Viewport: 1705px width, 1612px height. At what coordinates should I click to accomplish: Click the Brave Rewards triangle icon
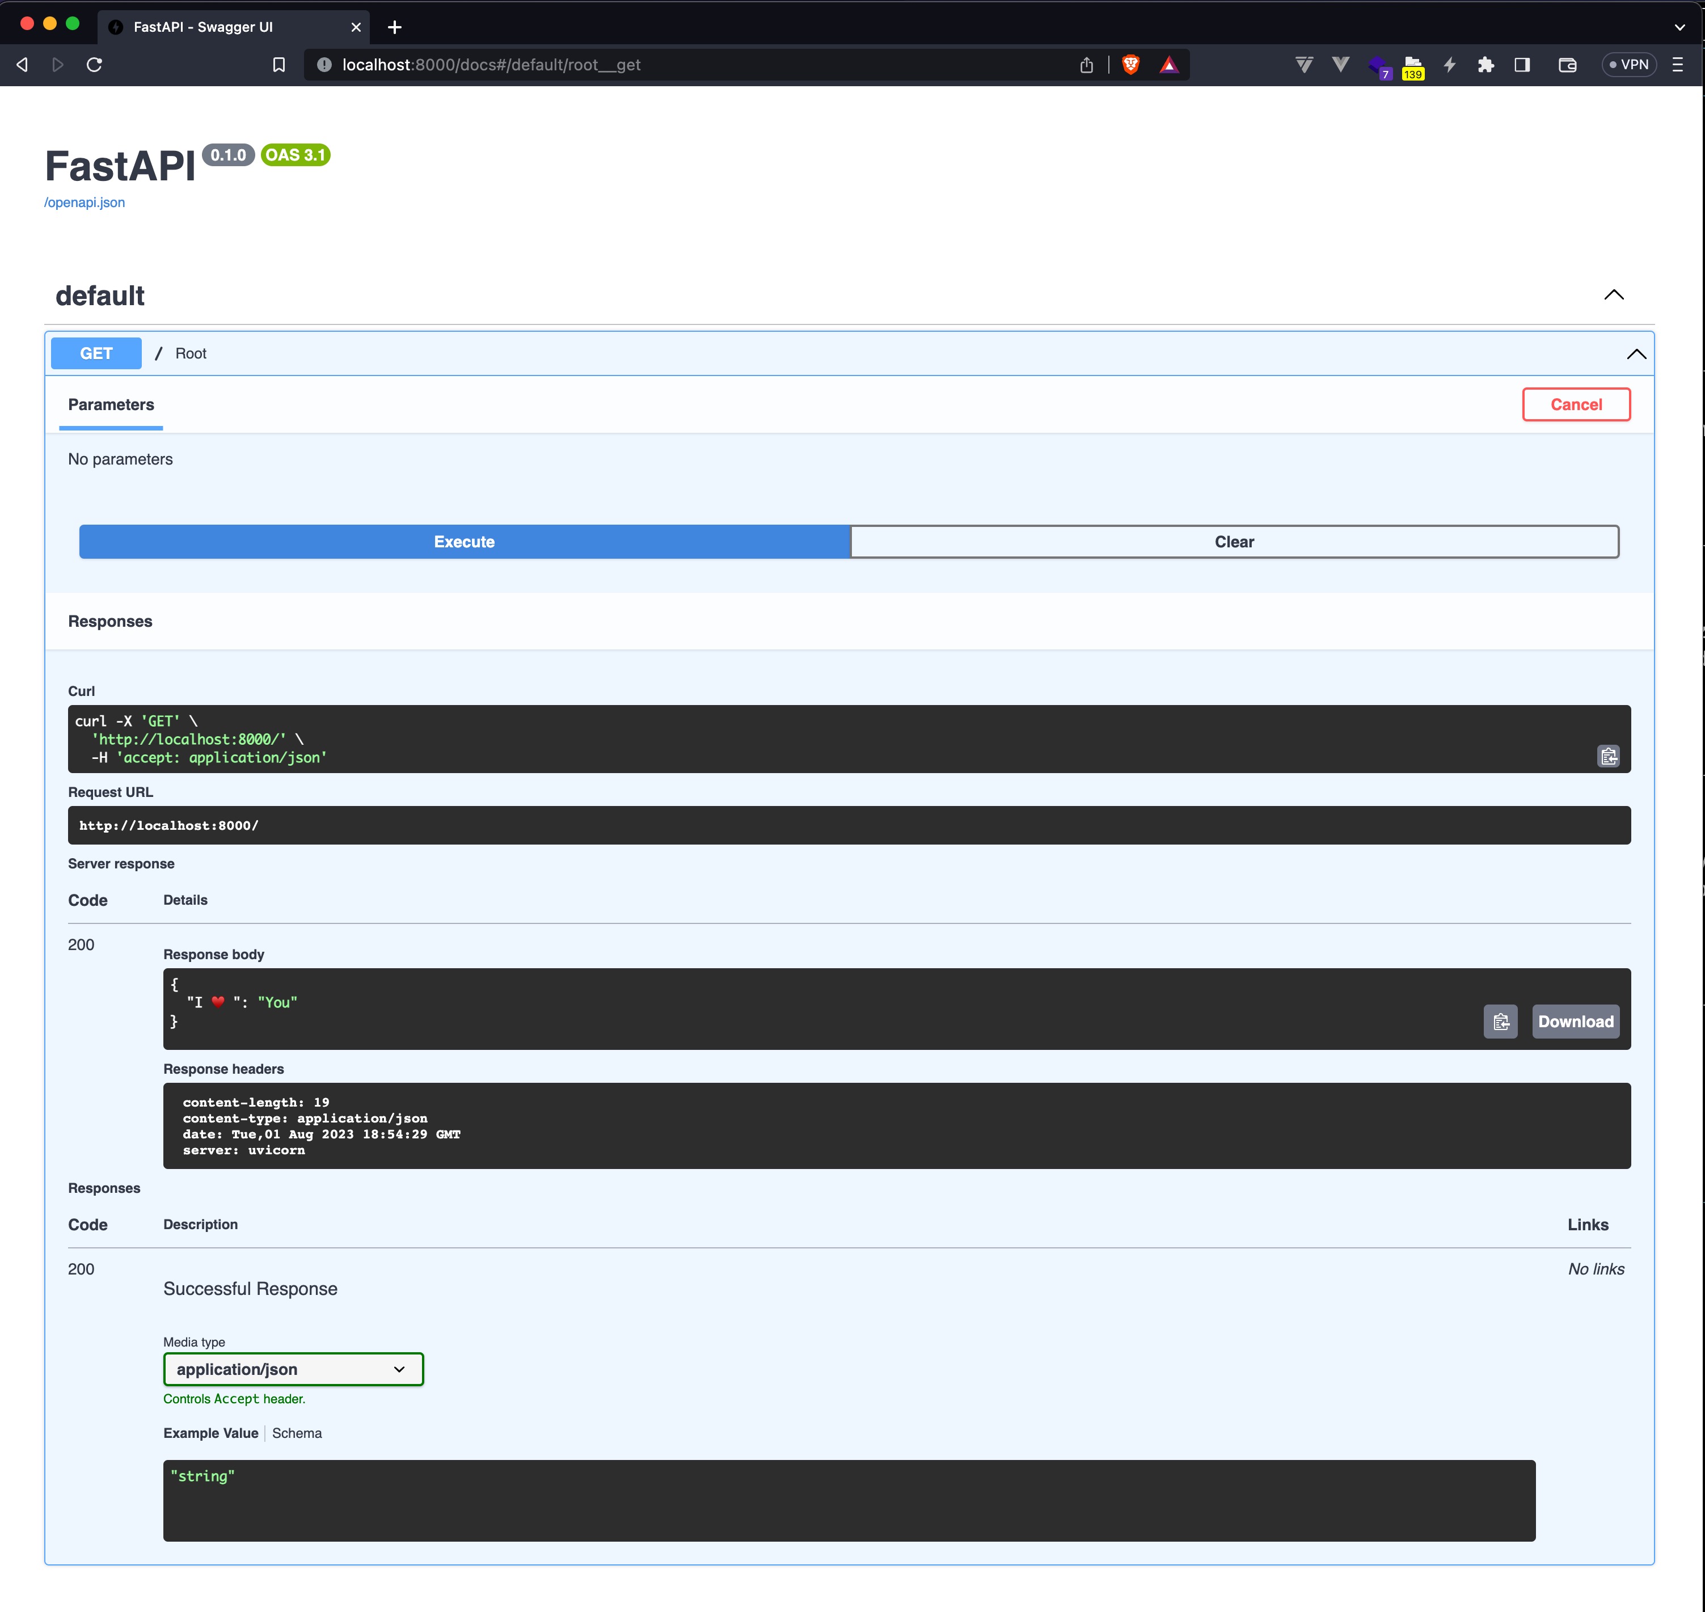(1169, 65)
